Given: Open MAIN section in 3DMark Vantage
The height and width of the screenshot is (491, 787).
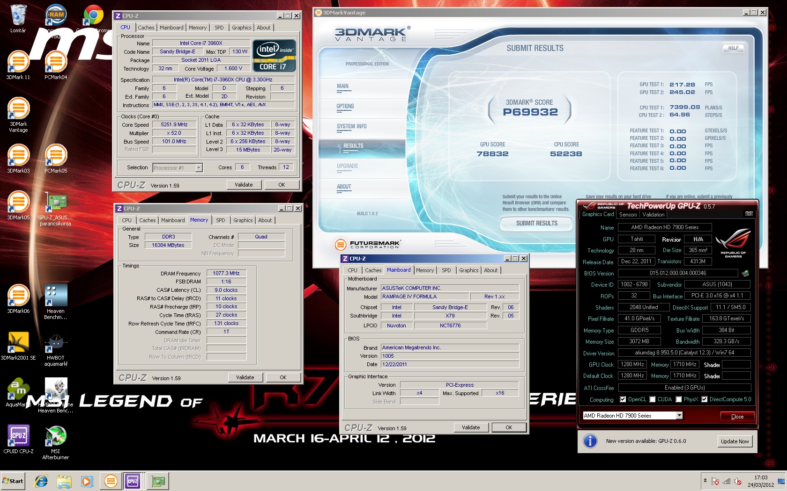Looking at the screenshot, I should coord(342,86).
